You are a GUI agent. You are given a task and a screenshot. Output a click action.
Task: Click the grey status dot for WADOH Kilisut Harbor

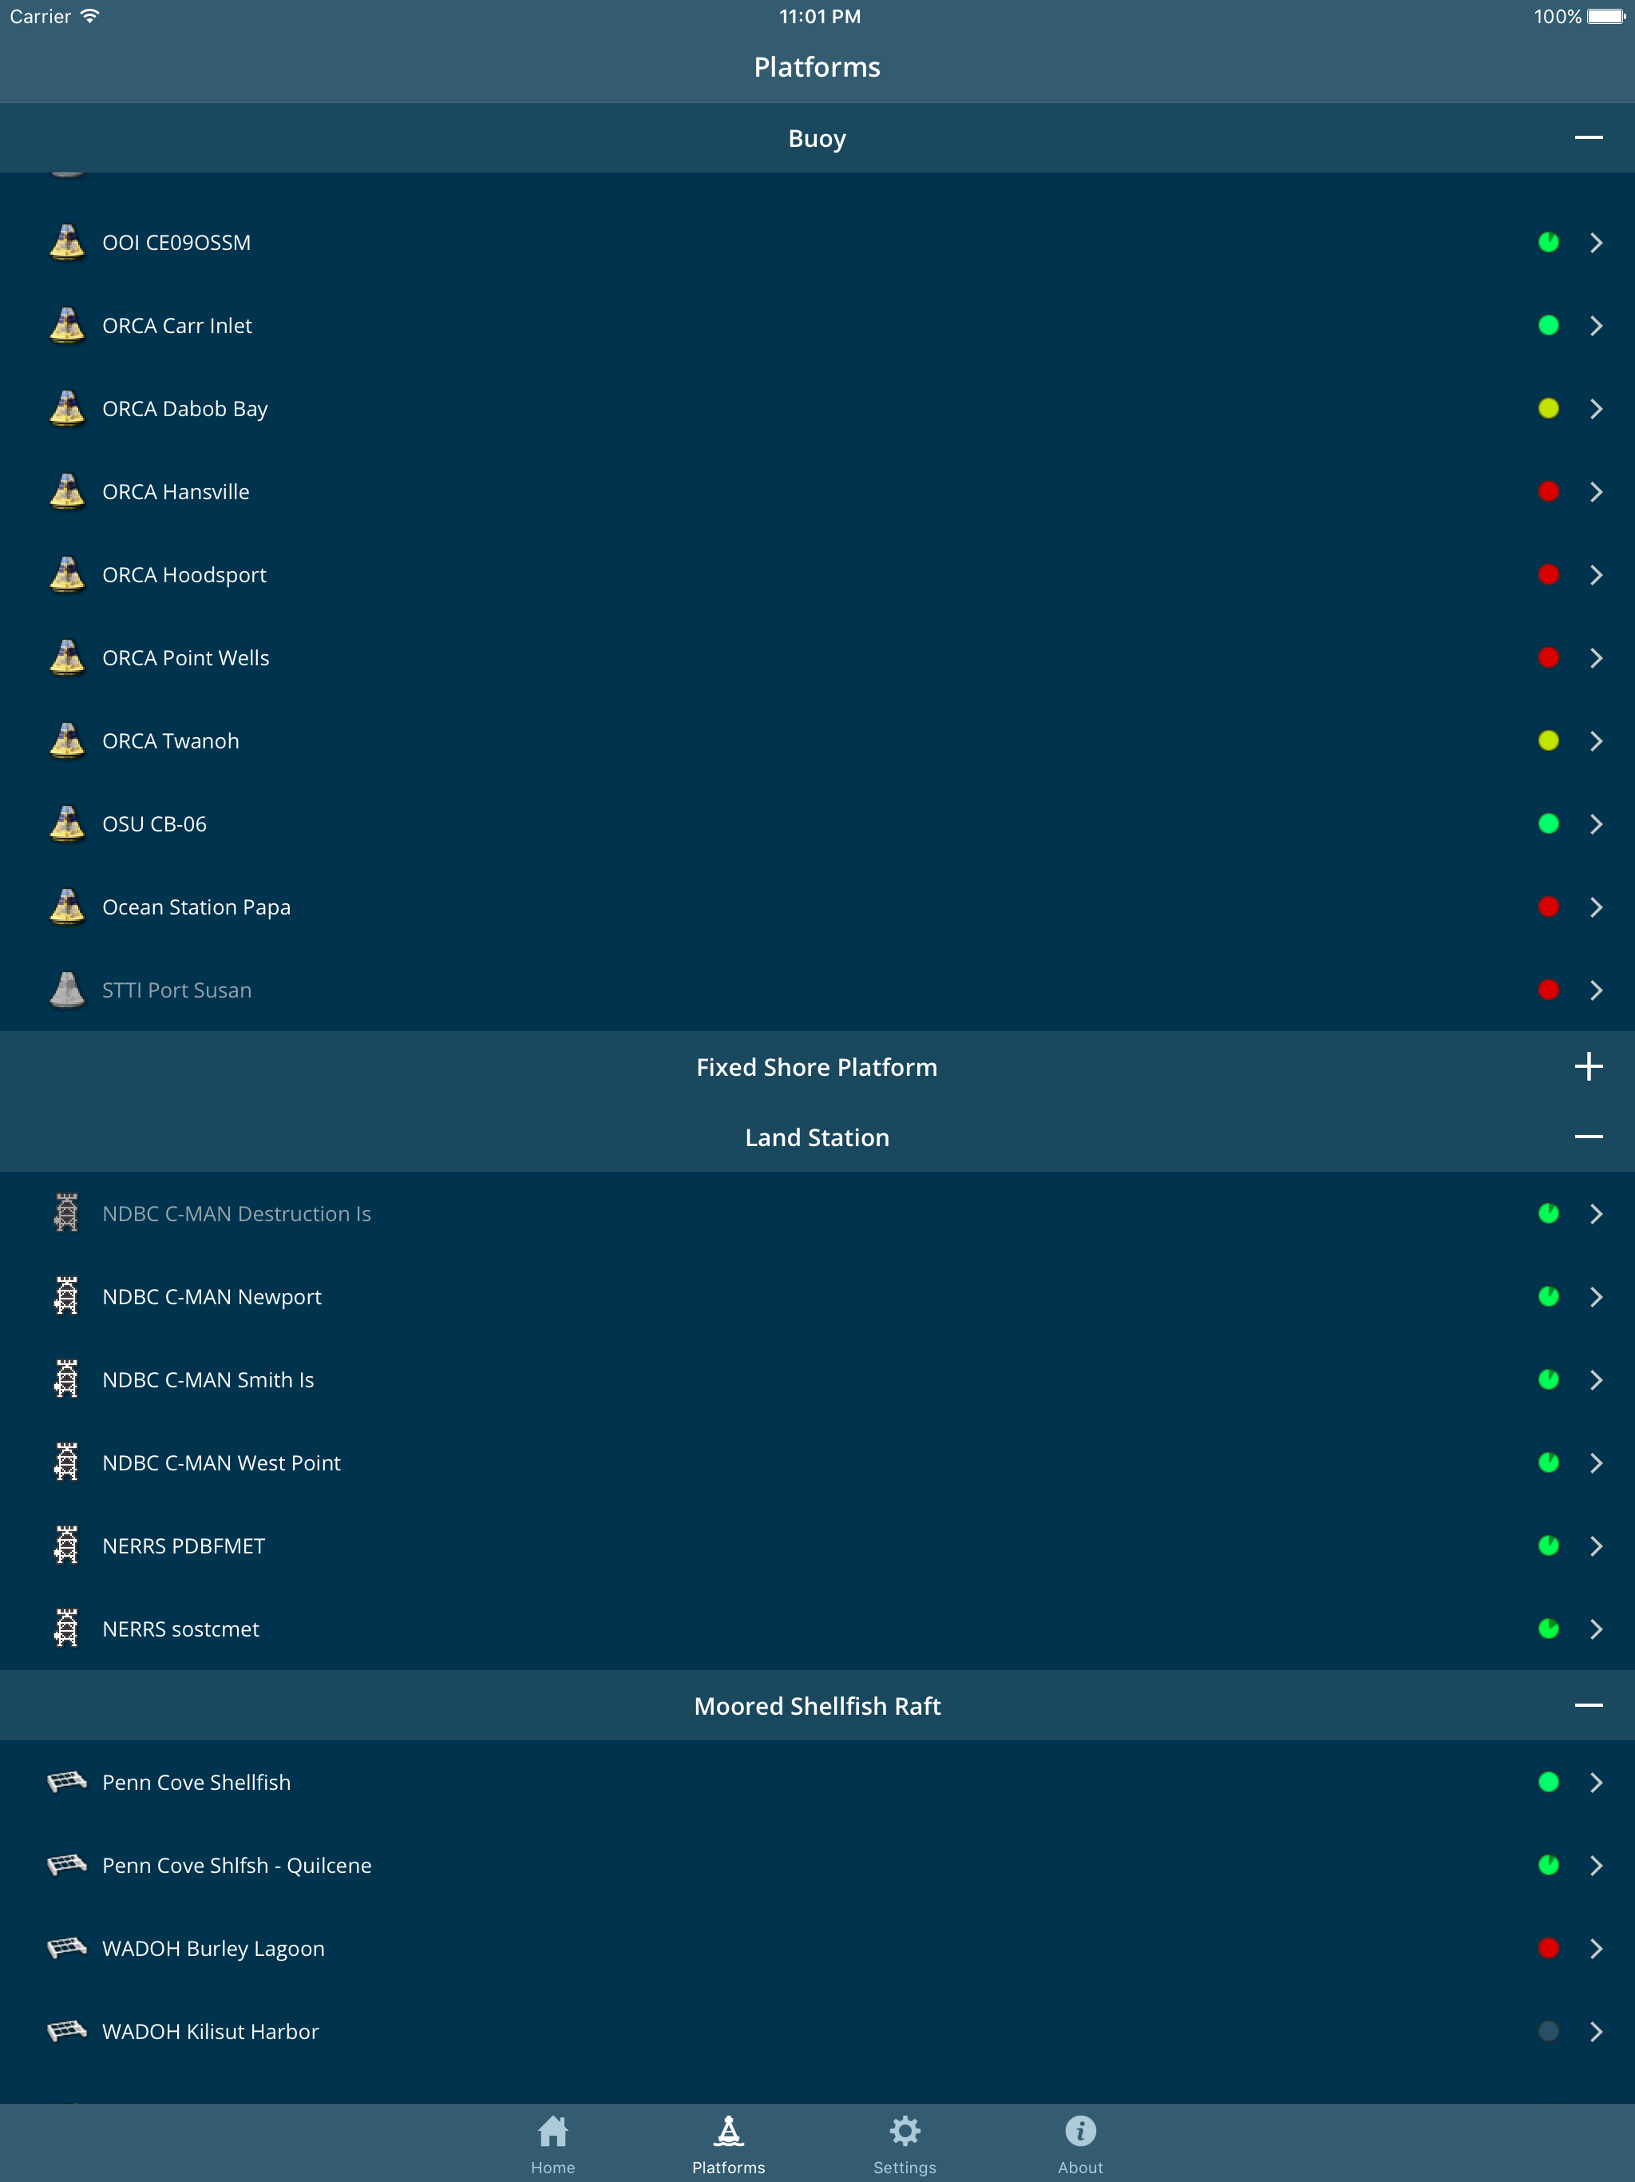coord(1548,2031)
